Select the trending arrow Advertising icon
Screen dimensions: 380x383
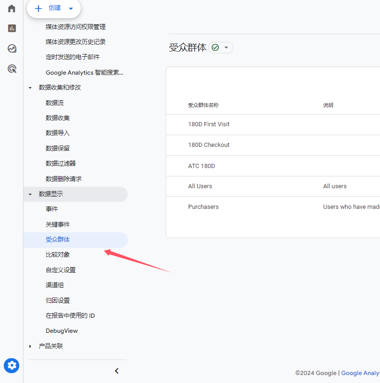(x=11, y=48)
